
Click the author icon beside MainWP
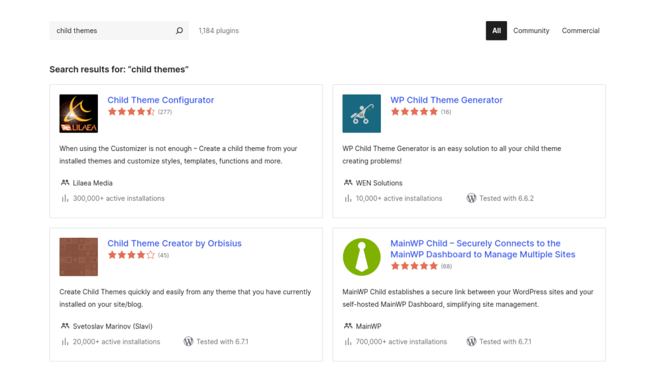(x=348, y=326)
